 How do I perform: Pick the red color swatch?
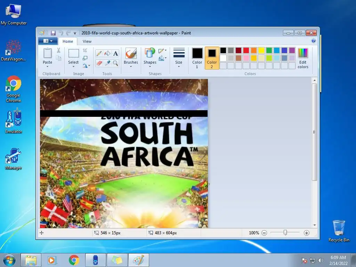coord(246,50)
